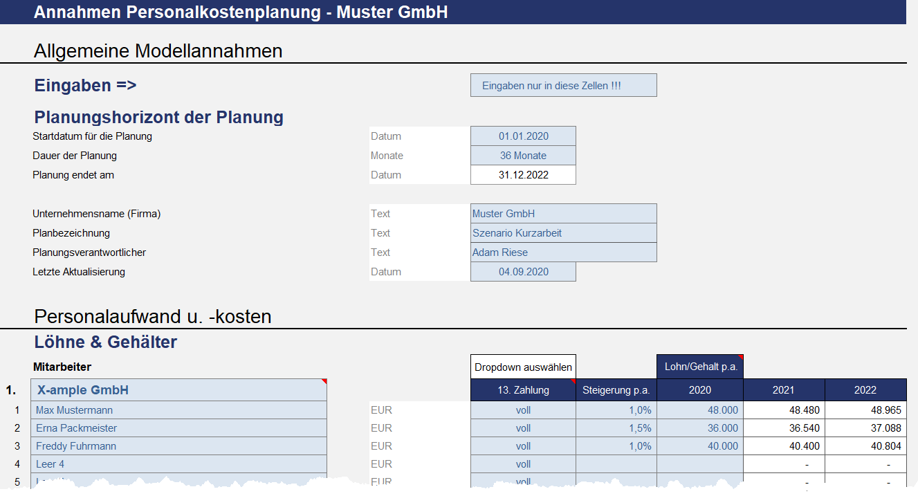Select Max Mustermann's 2020 salary 48.000
Viewport: 918px width, 496px height.
pyautogui.click(x=699, y=410)
